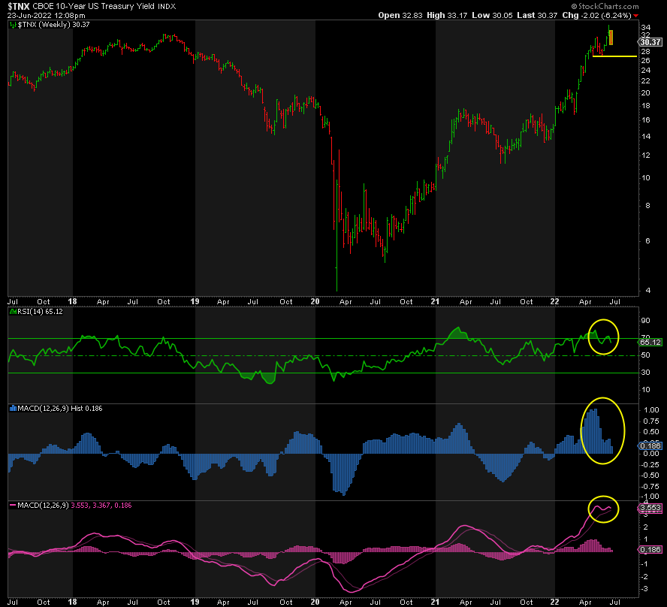Click the MACD(12,26,9) Hist legend text
The width and height of the screenshot is (667, 607).
pos(48,408)
